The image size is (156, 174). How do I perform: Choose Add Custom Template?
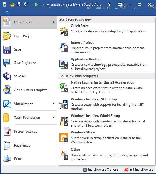pyautogui.click(x=29, y=90)
